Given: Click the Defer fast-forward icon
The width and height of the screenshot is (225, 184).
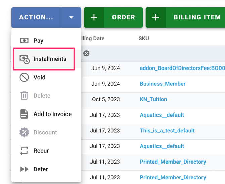Looking at the screenshot, I should [x=24, y=169].
